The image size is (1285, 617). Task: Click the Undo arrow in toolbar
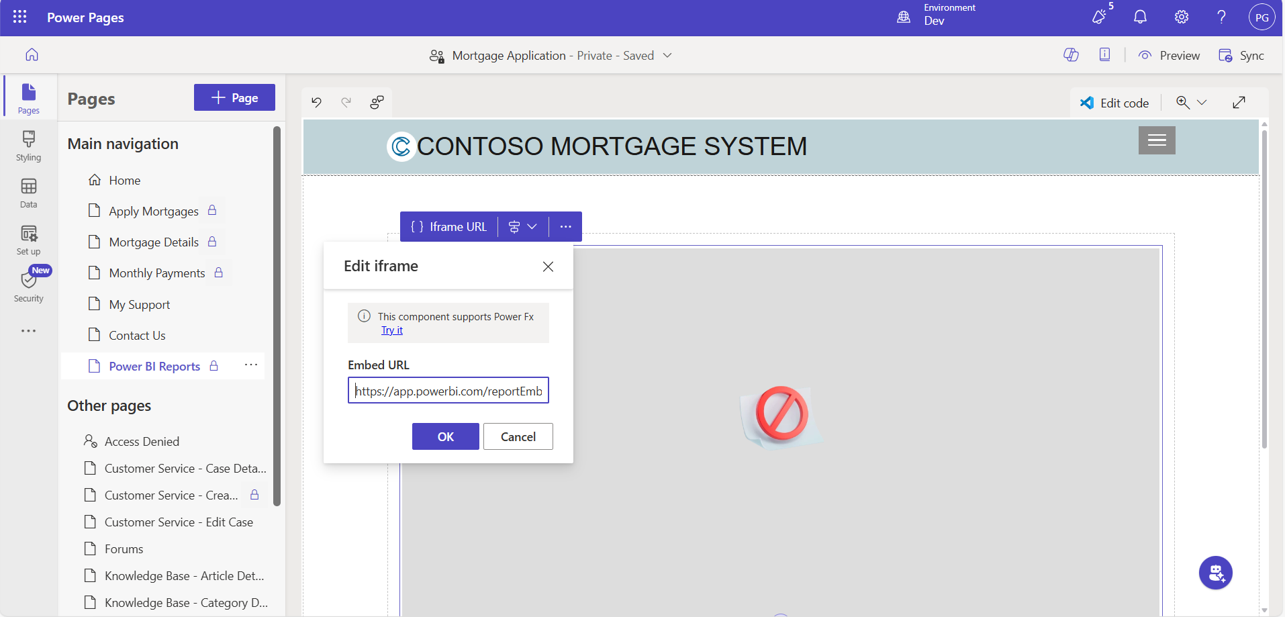316,102
